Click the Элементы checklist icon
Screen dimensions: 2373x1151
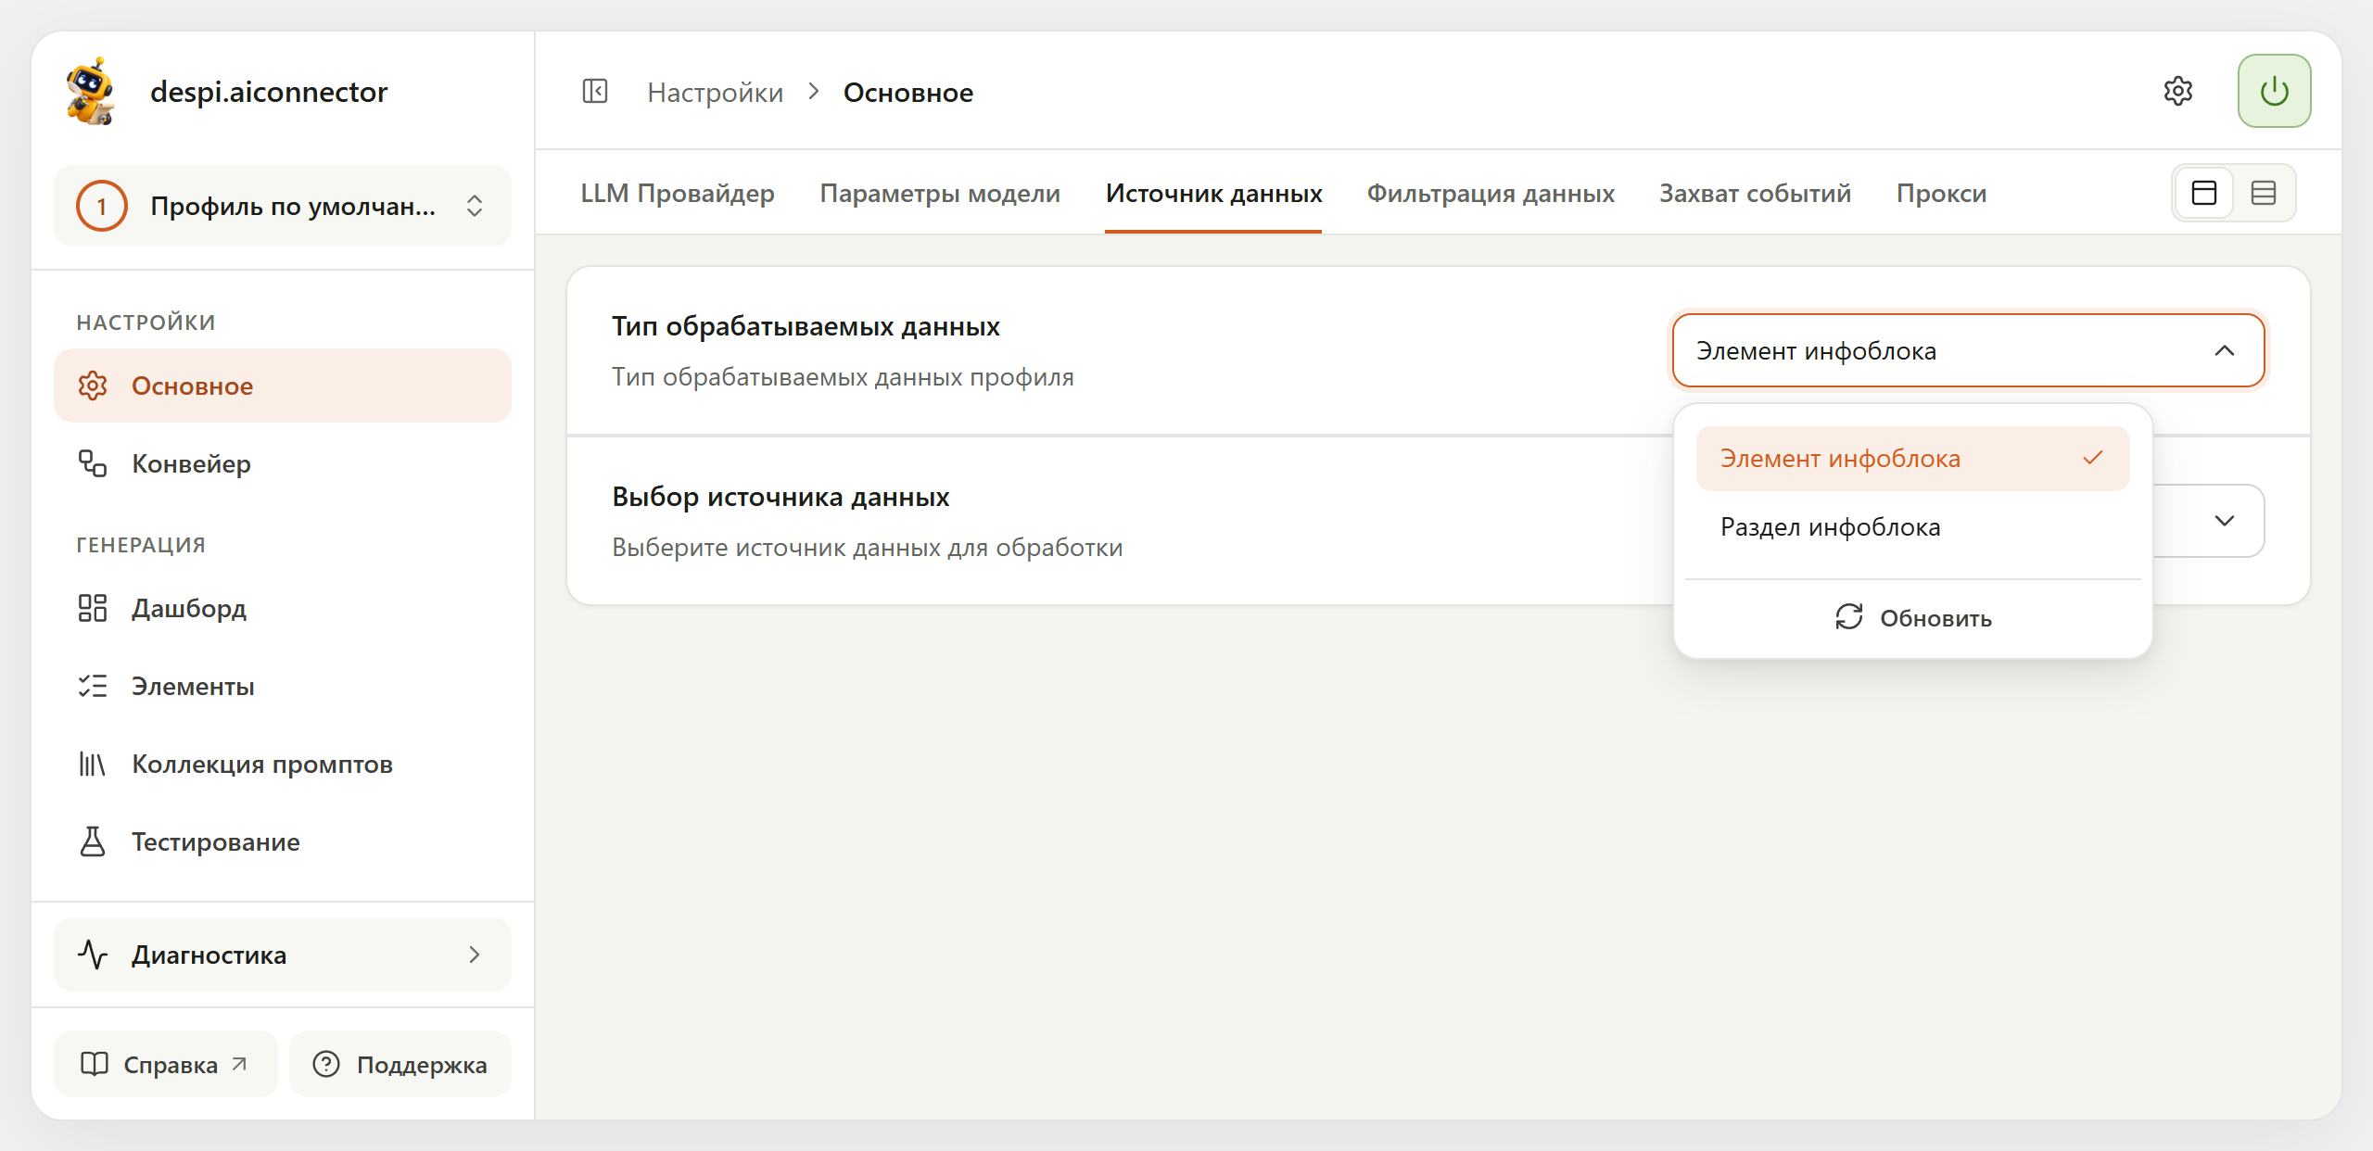coord(93,686)
